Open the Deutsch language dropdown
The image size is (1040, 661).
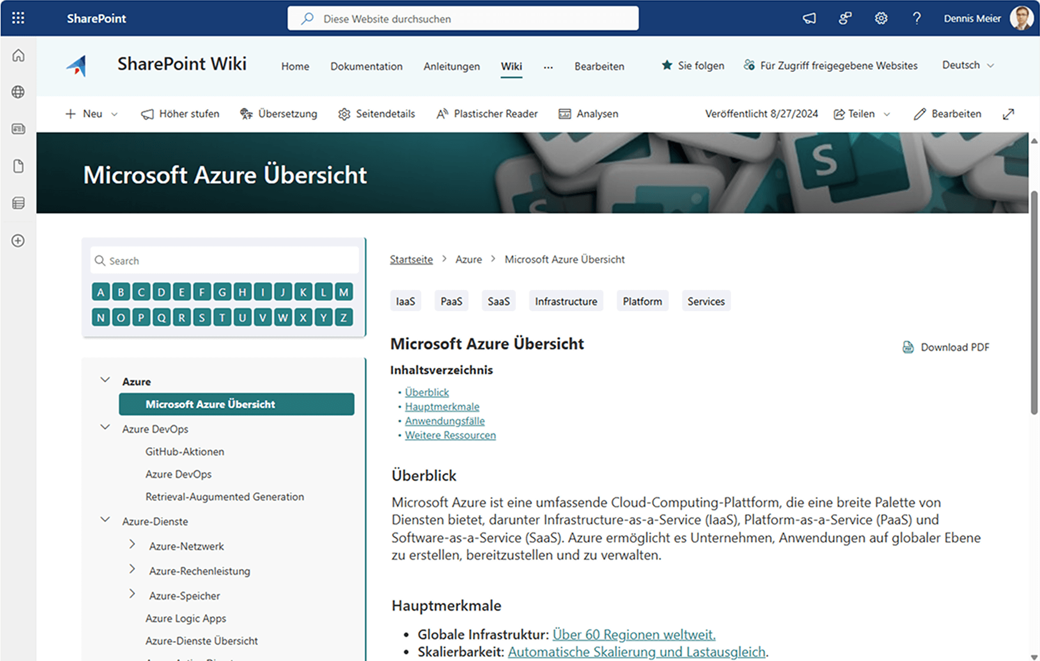968,65
